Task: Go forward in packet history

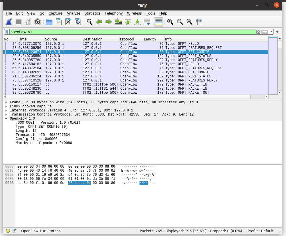Action: tap(109, 22)
